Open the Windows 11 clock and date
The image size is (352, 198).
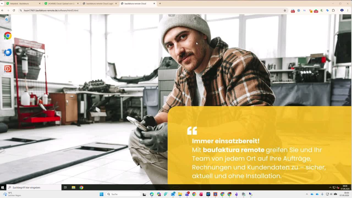(x=344, y=194)
